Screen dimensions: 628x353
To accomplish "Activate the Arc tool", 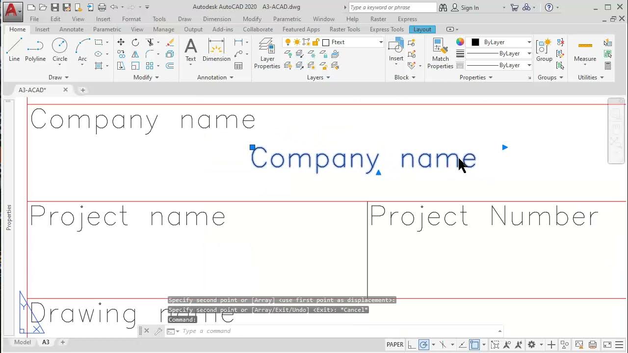I will (x=82, y=50).
